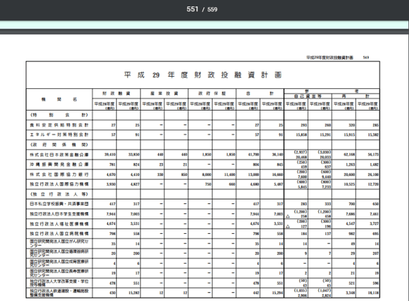Image resolution: width=409 pixels, height=301 pixels.
Task: Select the 合計 column group header
Action: 260,93
